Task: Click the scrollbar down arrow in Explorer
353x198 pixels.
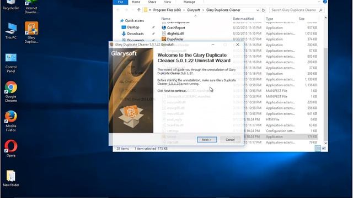Action: click(325, 143)
